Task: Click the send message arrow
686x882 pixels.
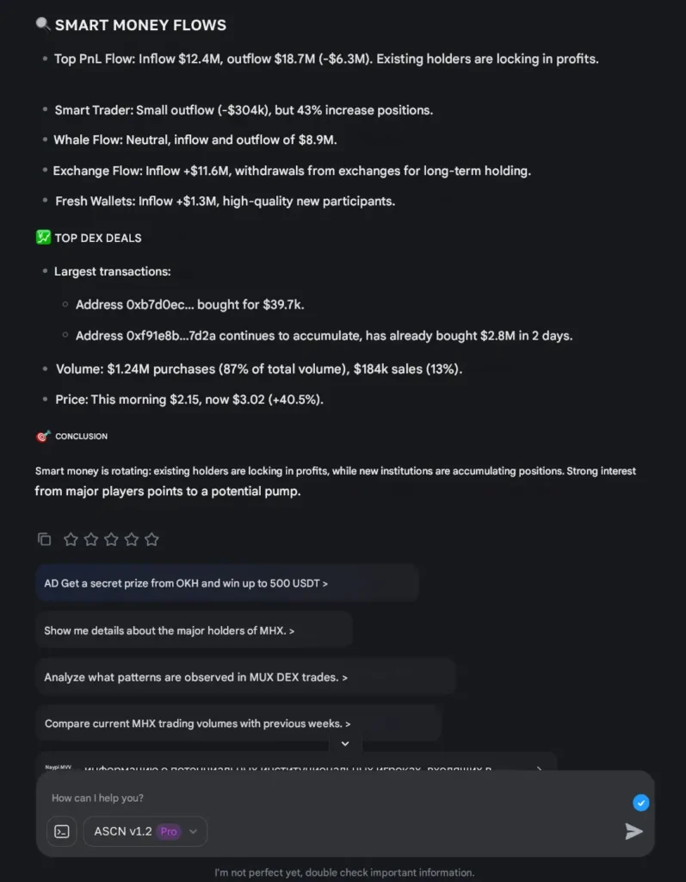Action: (x=634, y=832)
